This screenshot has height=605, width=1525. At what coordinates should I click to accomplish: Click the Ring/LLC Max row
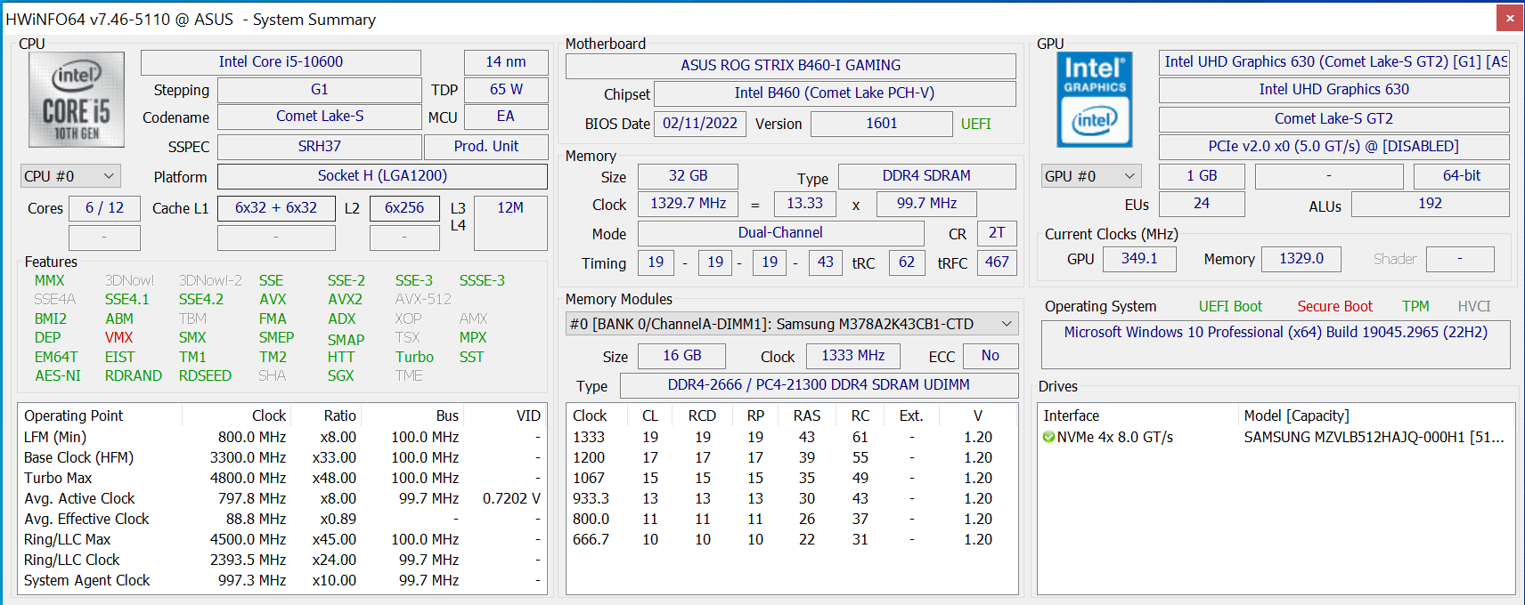point(282,539)
